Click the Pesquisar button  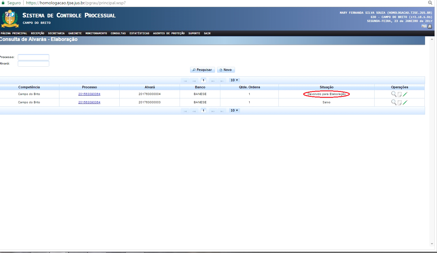click(203, 70)
